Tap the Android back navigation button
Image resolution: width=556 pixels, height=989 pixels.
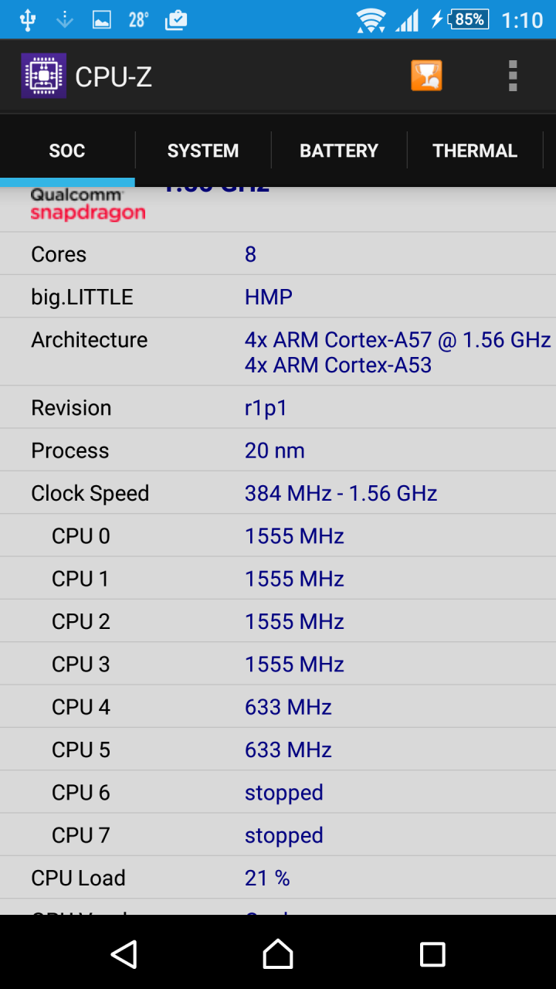124,954
